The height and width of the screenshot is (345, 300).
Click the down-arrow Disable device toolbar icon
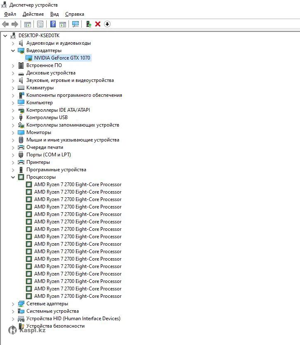(107, 24)
